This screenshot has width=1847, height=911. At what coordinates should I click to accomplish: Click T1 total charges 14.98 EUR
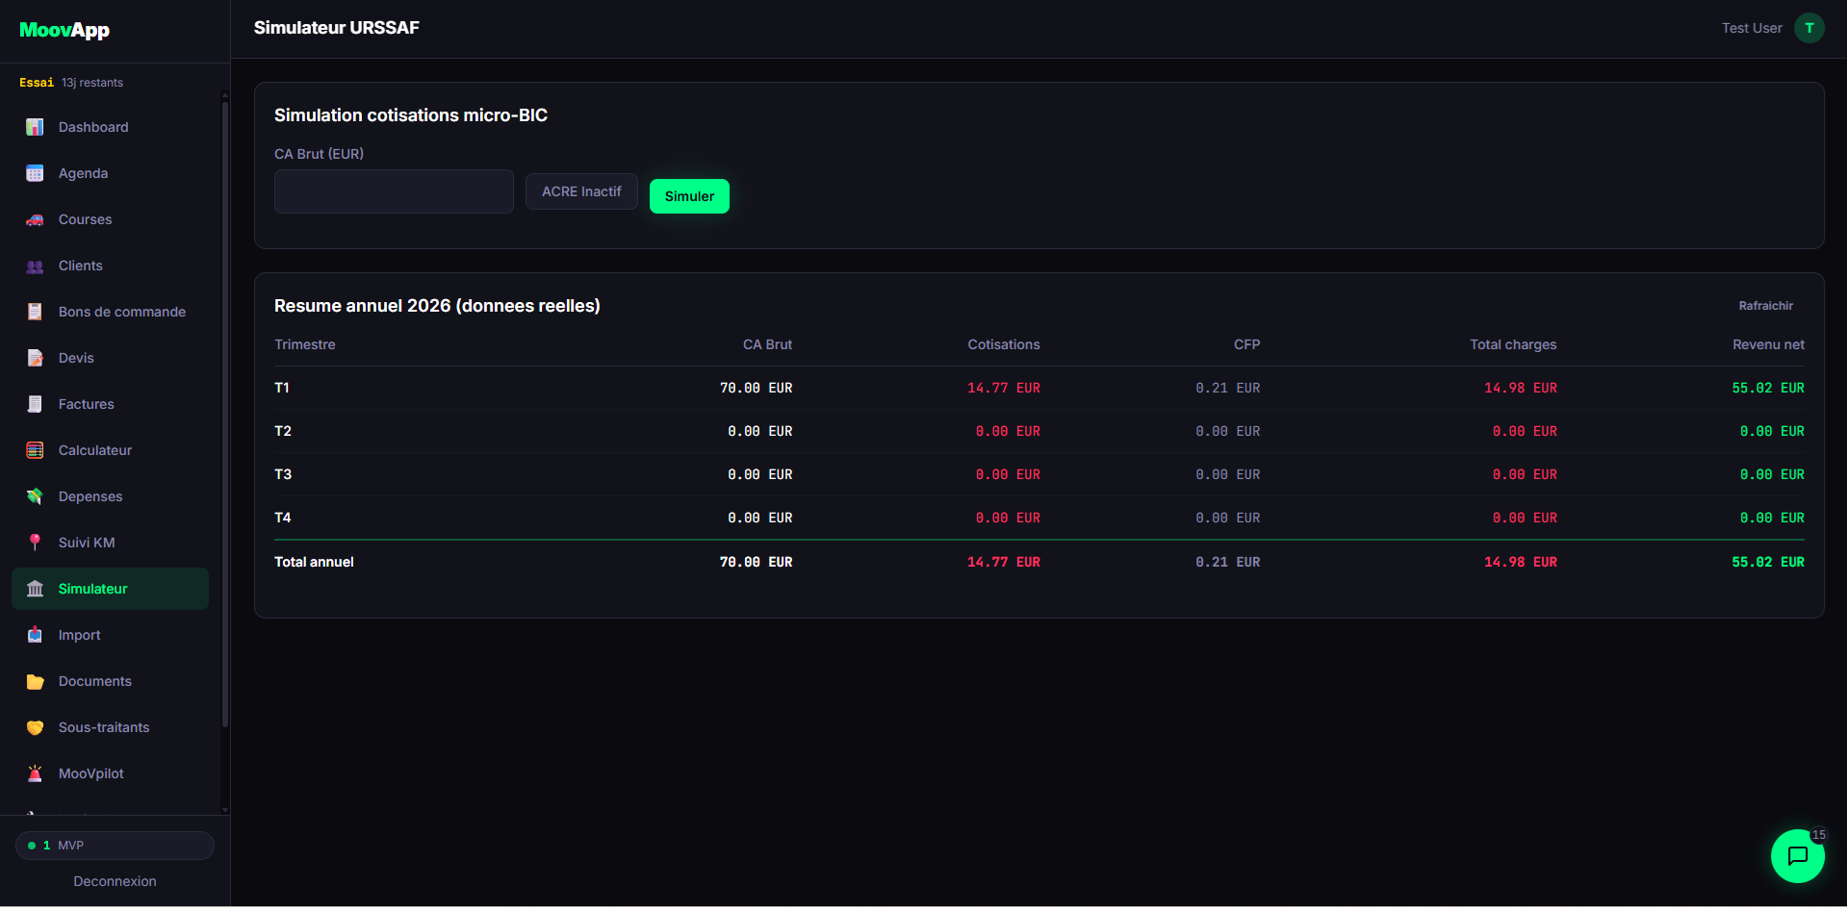coord(1521,388)
